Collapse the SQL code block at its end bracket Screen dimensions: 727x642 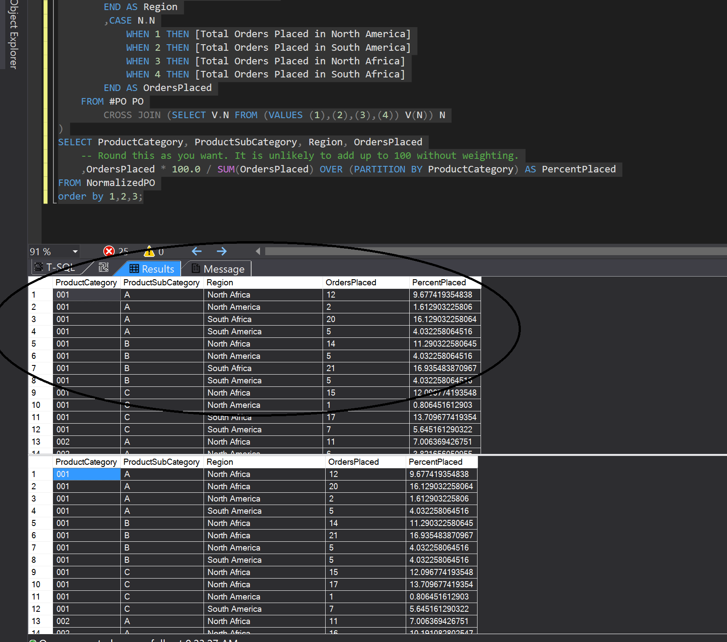(x=55, y=202)
